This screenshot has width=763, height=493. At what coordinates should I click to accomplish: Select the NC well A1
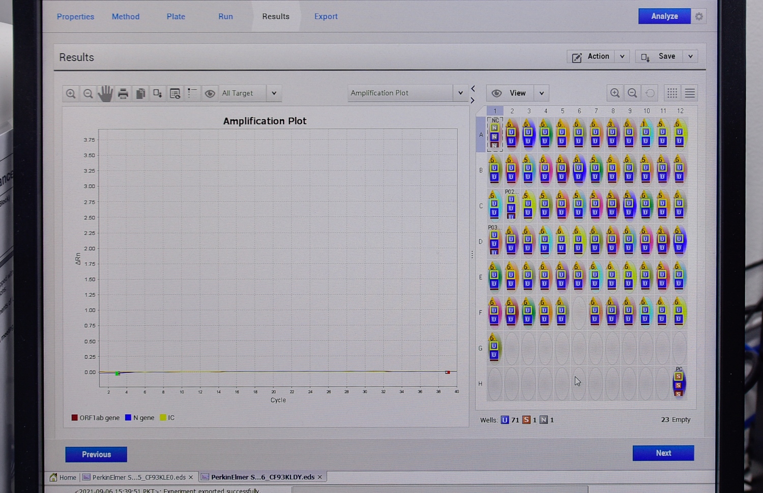coord(495,135)
